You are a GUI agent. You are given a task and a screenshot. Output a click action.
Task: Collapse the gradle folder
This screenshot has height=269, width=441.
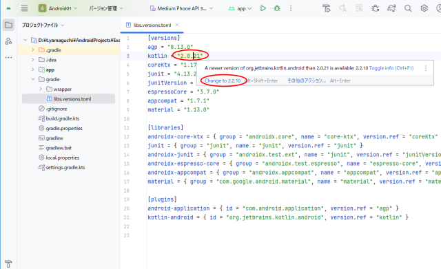[33, 79]
